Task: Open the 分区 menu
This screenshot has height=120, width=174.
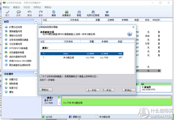Action: (x=27, y=7)
